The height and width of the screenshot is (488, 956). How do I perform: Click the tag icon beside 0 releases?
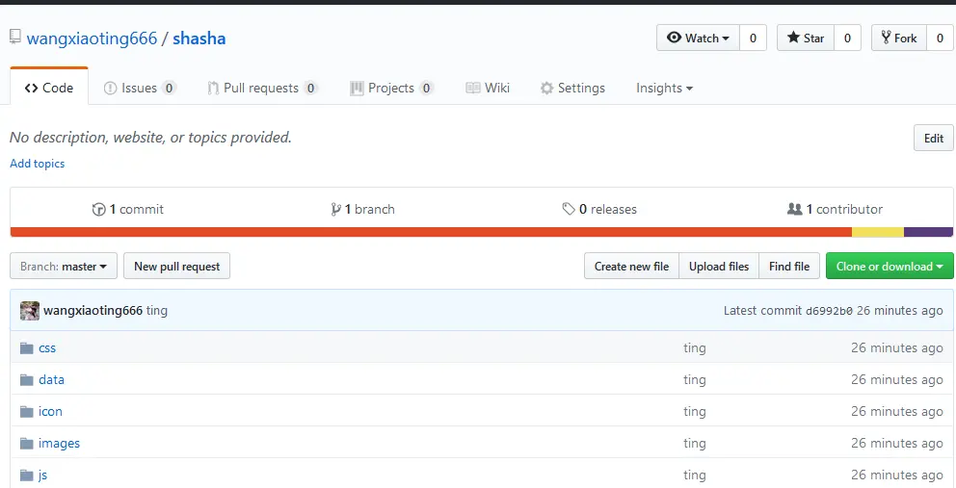[569, 209]
